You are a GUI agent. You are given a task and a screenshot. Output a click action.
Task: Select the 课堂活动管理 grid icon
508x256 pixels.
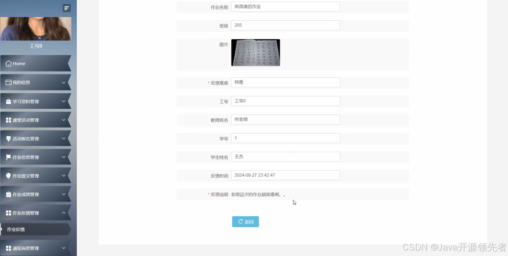(x=8, y=119)
